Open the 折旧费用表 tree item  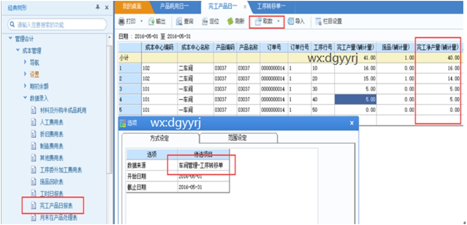(x=52, y=134)
